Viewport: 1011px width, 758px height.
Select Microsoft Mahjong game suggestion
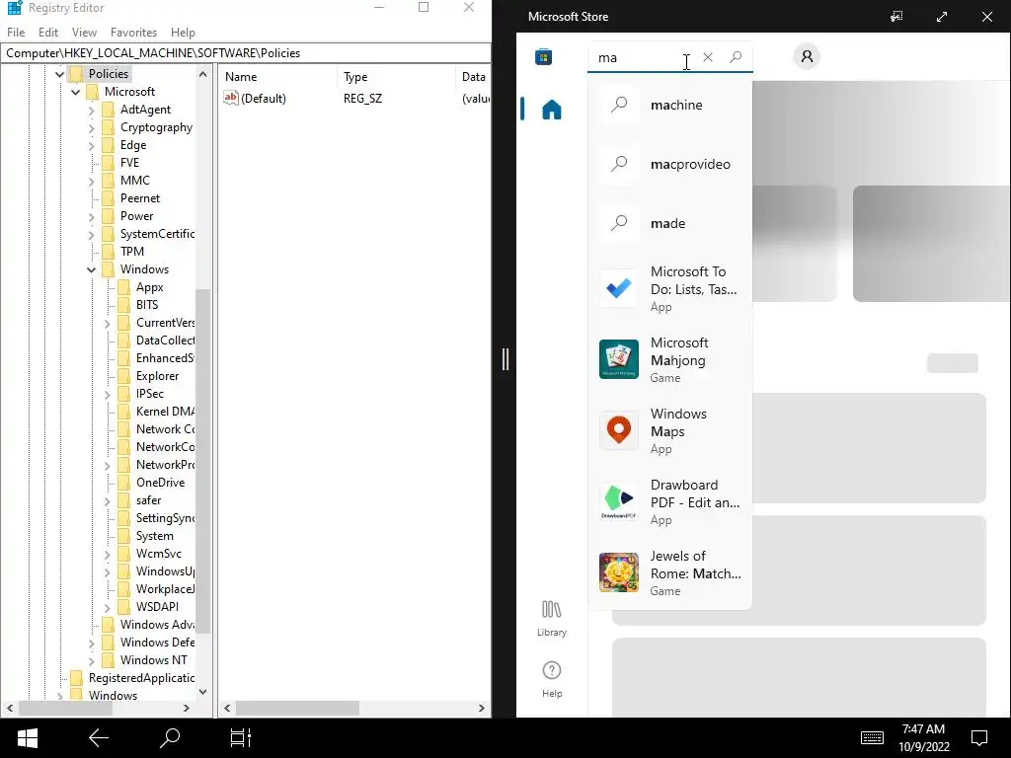(x=670, y=359)
